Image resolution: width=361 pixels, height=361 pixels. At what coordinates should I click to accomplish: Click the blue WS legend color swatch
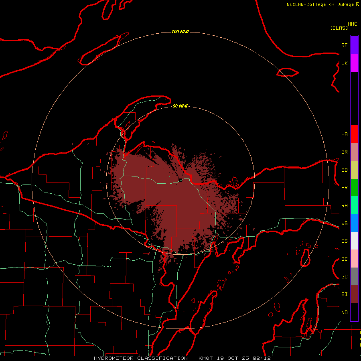[x=354, y=223]
